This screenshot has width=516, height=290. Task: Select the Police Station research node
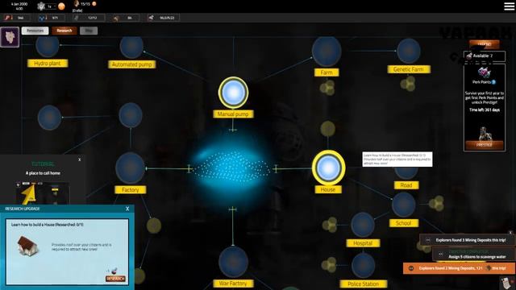click(x=363, y=266)
